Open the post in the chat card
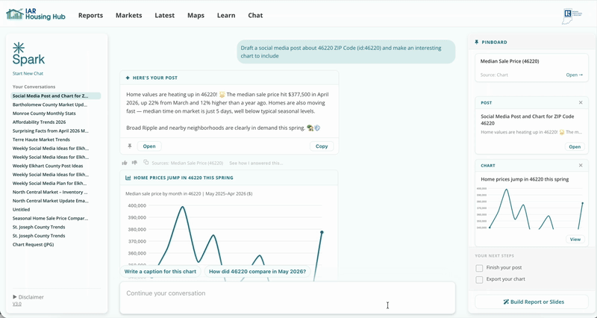 [149, 146]
